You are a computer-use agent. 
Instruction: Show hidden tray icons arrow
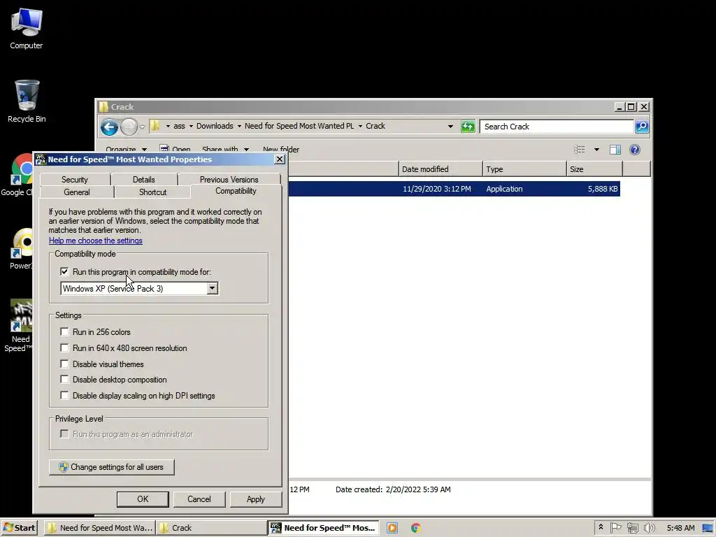tap(601, 527)
